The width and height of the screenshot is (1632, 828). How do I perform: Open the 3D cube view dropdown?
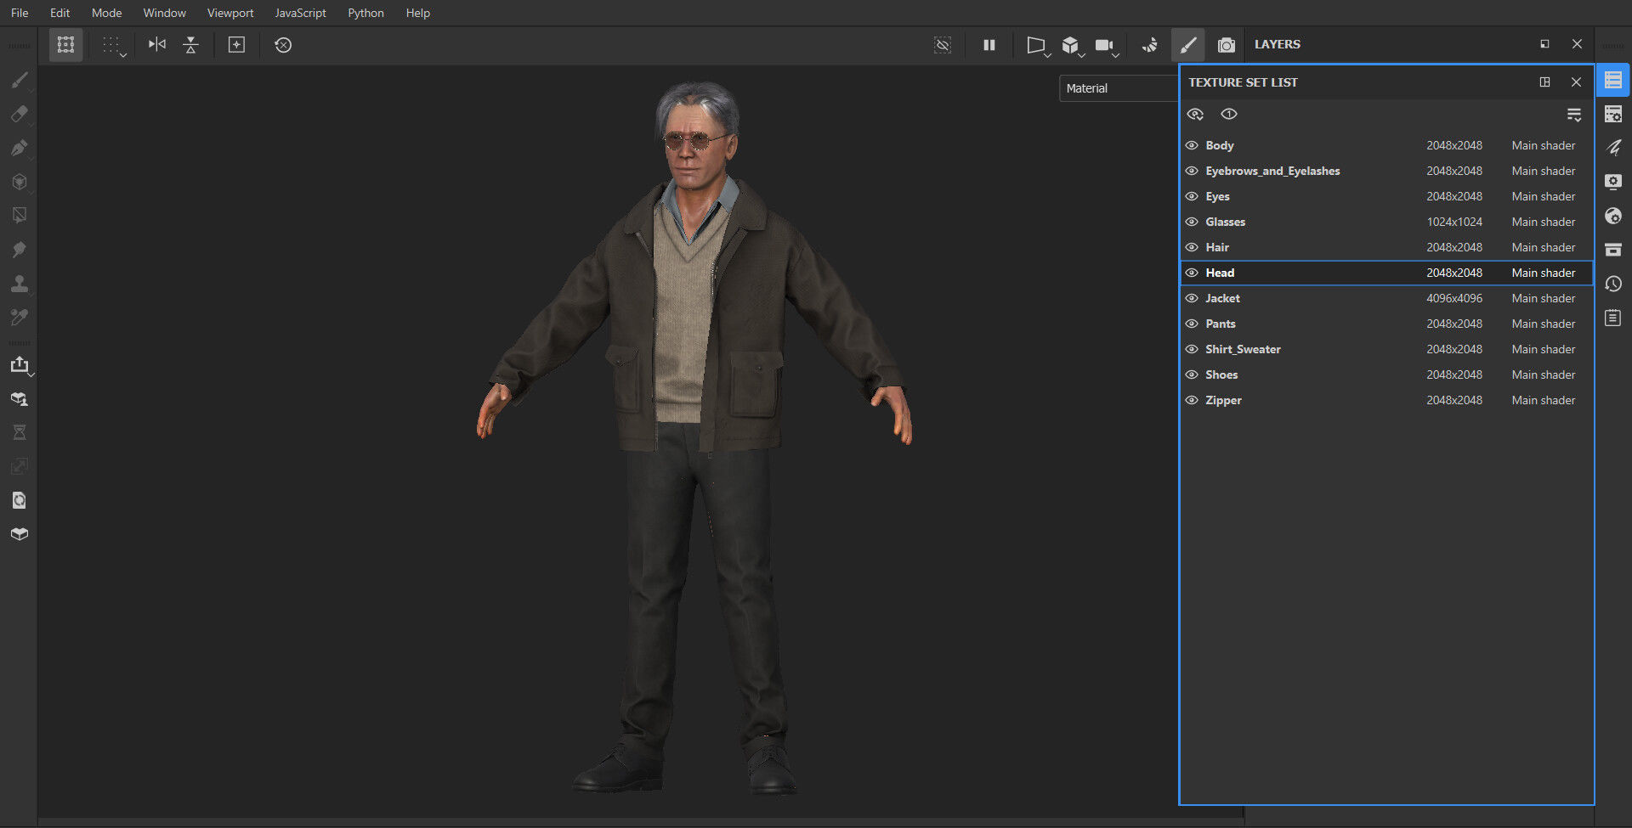[1072, 46]
